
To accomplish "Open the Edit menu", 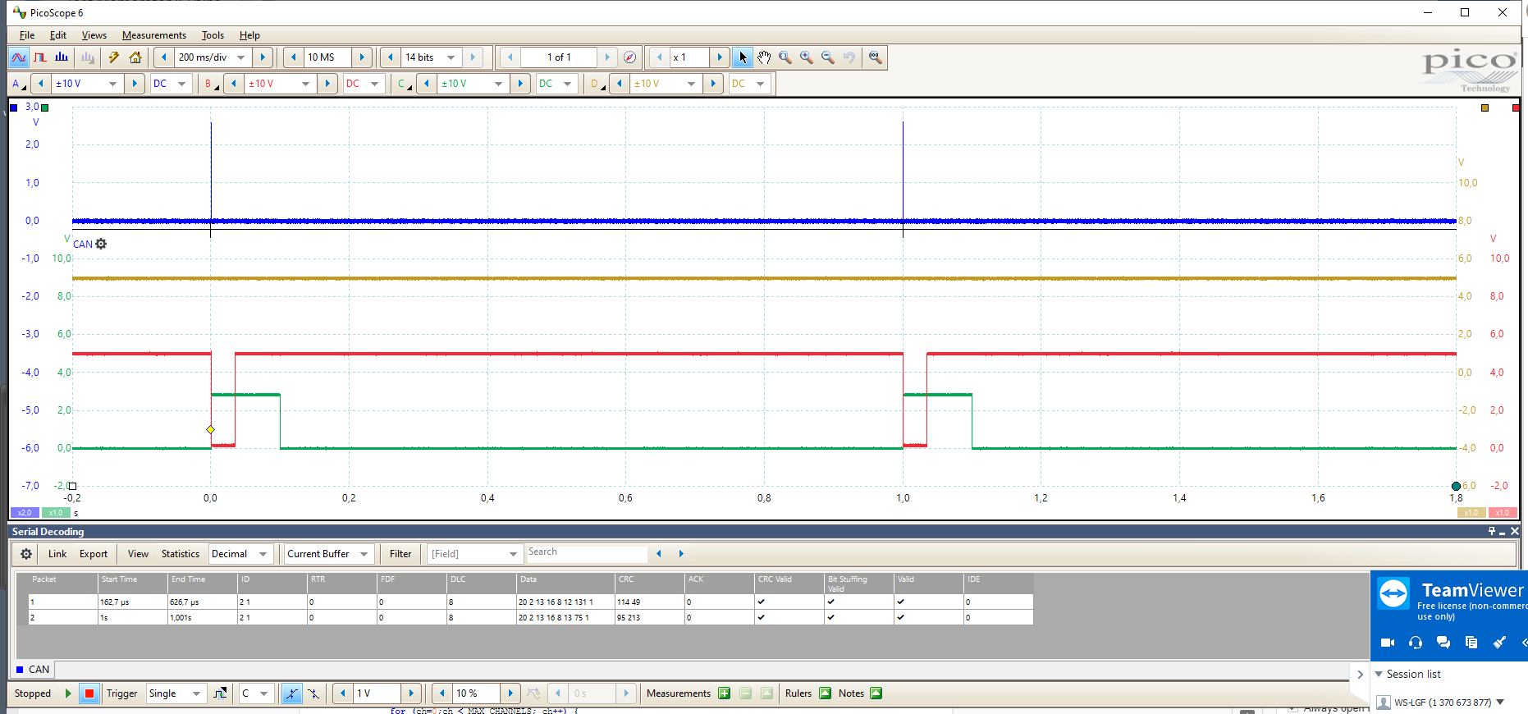I will [x=58, y=35].
